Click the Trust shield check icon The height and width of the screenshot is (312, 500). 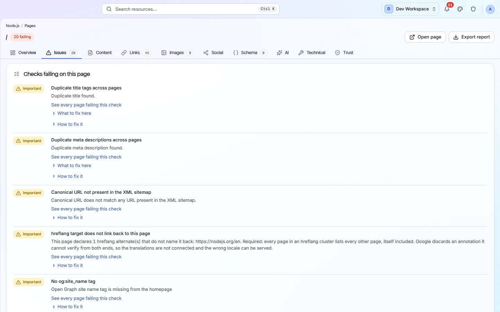pos(337,53)
